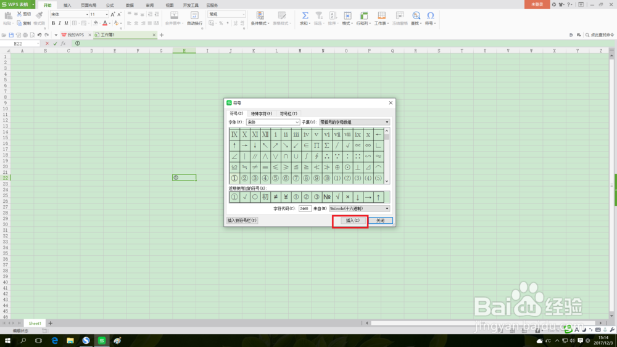
Task: Open the 子集 subset dropdown
Action: point(387,122)
